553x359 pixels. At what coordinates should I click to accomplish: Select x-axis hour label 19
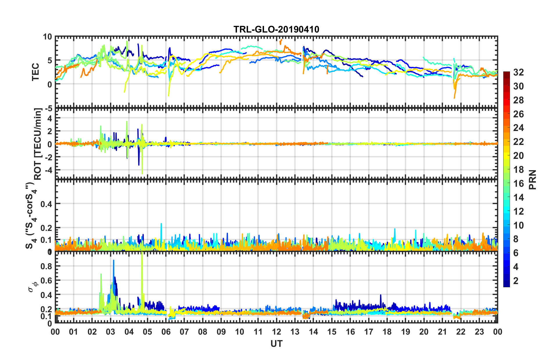406,332
